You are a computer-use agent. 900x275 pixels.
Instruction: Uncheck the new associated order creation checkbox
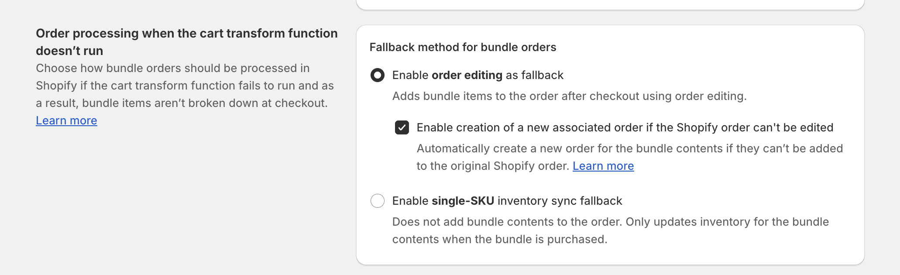[x=402, y=127]
